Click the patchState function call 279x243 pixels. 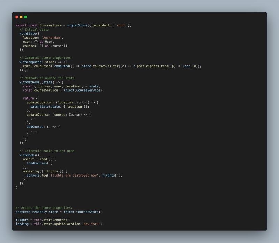tap(40, 107)
